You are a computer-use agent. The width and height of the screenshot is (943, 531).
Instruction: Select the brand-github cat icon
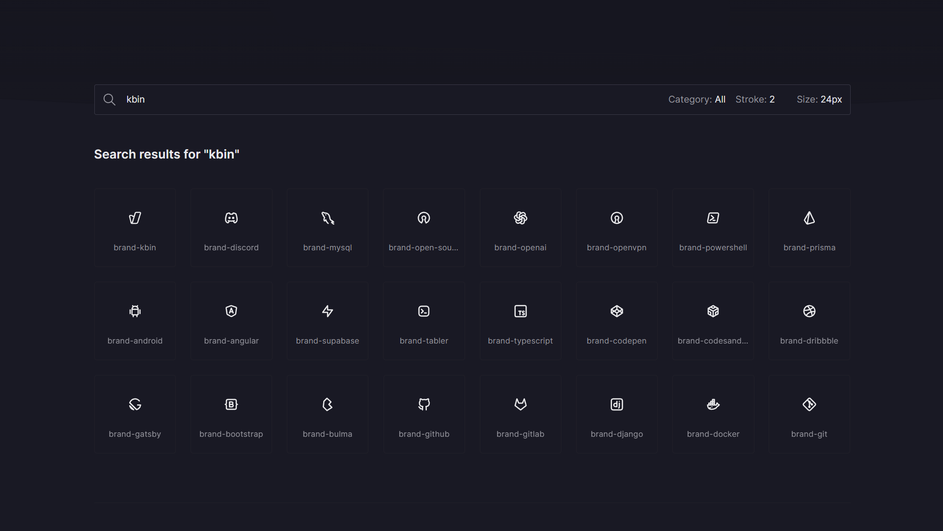pyautogui.click(x=424, y=404)
